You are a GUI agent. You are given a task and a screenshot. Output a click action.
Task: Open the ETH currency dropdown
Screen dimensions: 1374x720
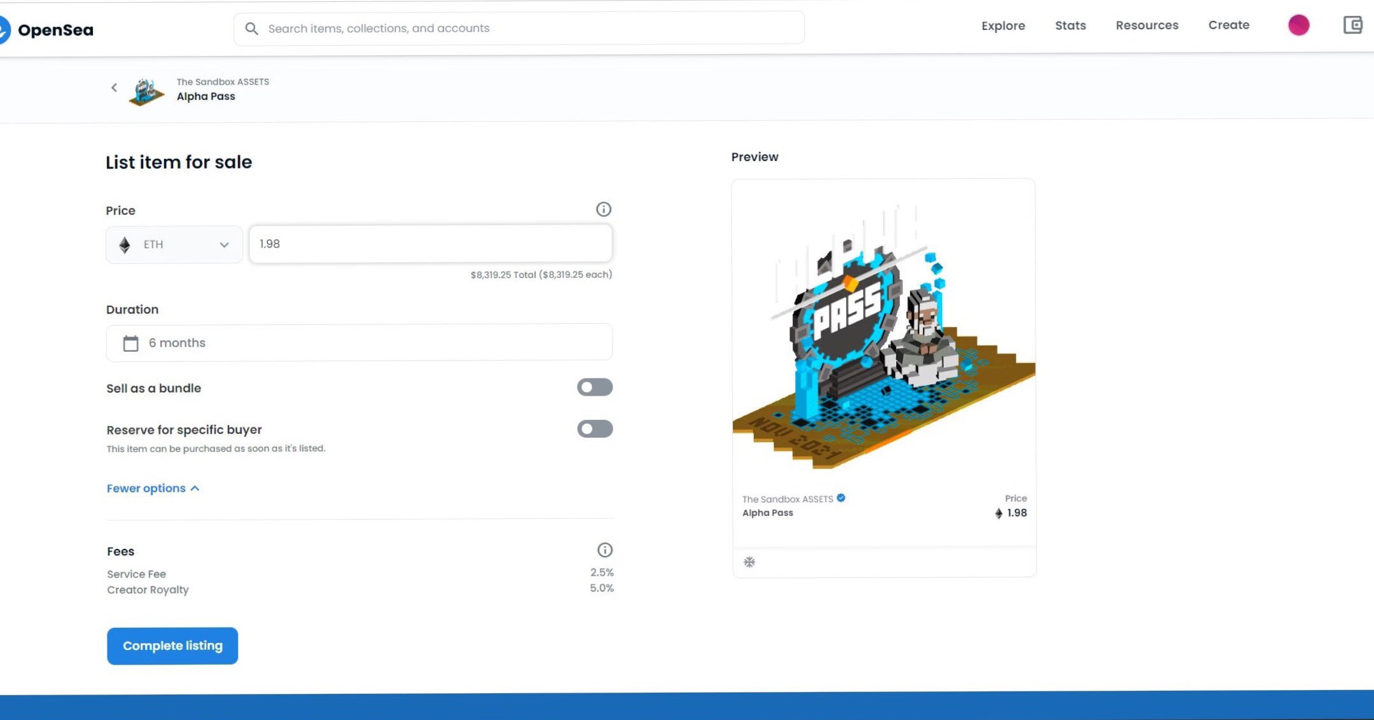point(174,244)
